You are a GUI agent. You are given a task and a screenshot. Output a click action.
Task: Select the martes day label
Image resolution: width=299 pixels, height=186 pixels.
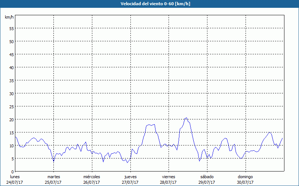pyautogui.click(x=53, y=177)
